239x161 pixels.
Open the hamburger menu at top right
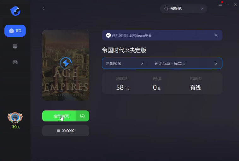[x=220, y=4]
